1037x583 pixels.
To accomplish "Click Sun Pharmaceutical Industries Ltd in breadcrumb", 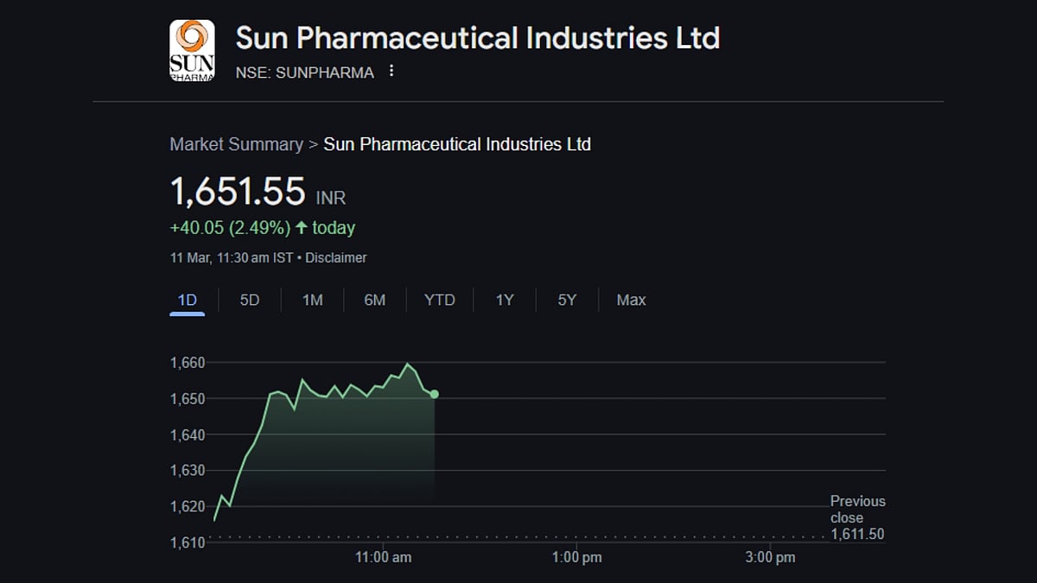I will tap(457, 144).
